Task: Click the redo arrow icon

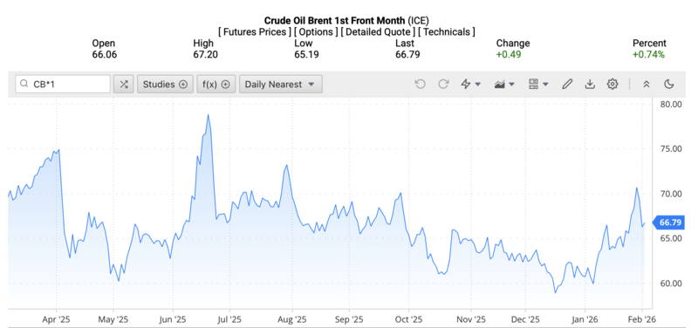Action: point(443,84)
